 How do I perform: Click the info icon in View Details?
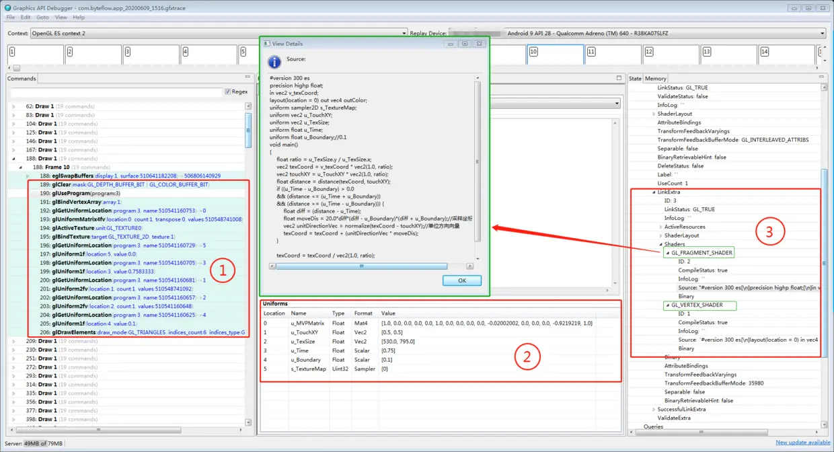274,62
